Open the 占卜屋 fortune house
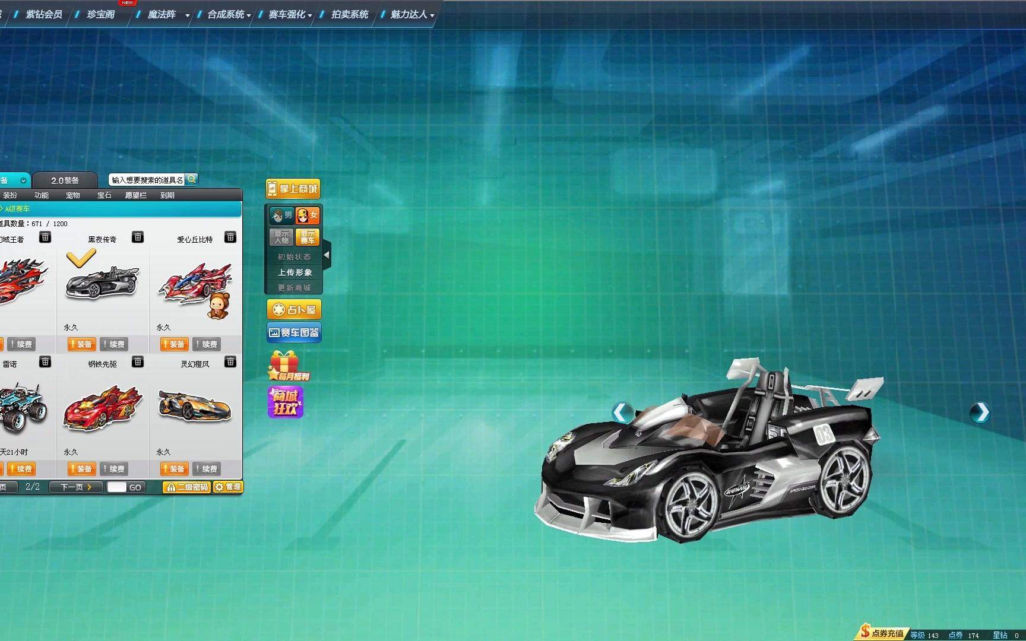 (294, 310)
